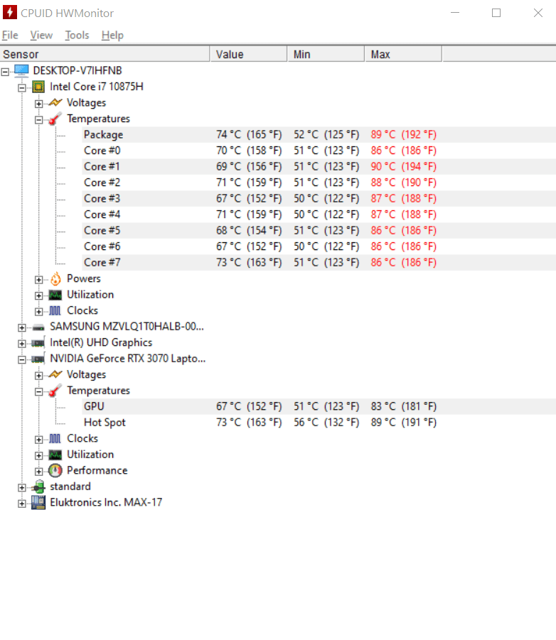Expand the Intel(R) UHD Graphics node
Image resolution: width=556 pixels, height=640 pixels.
pyautogui.click(x=22, y=344)
